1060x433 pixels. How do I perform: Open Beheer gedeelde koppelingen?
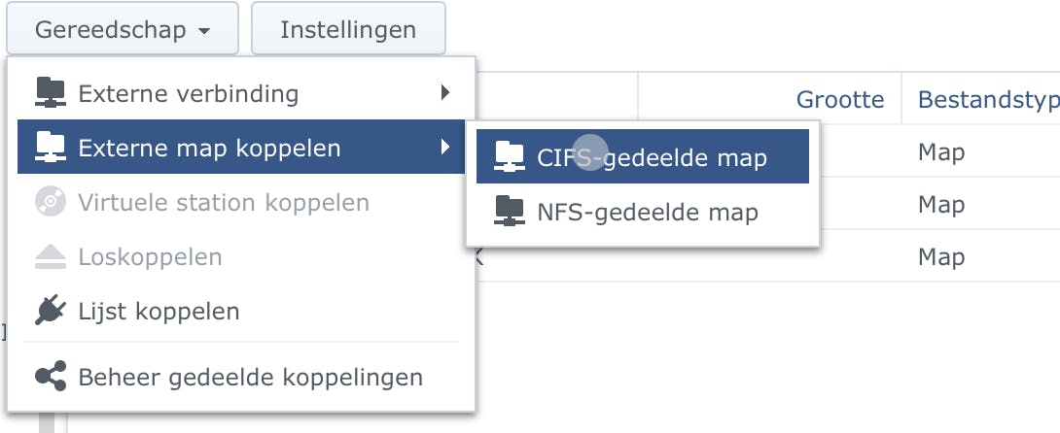coord(250,377)
